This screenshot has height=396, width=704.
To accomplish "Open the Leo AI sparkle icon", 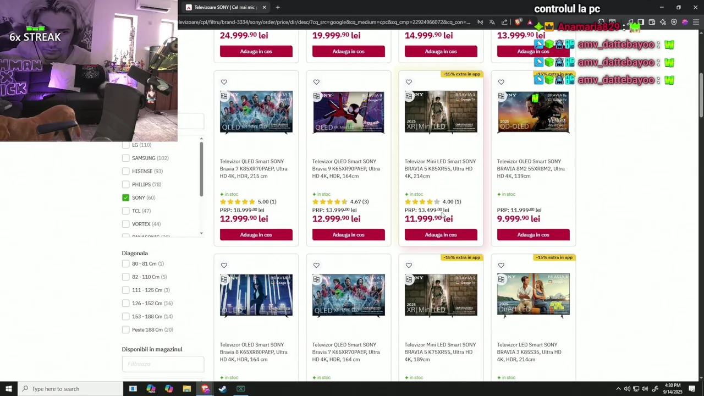I will 663,22.
